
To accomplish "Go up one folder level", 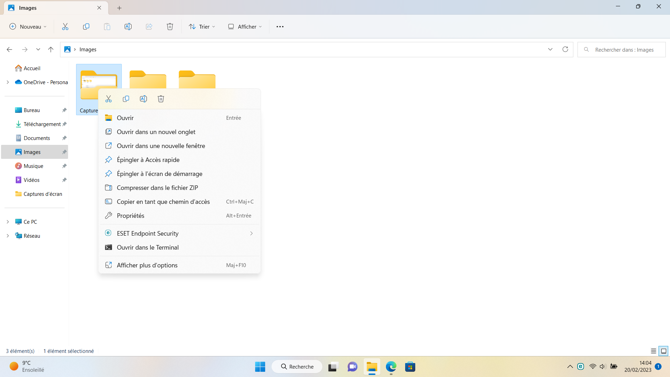I will [51, 50].
